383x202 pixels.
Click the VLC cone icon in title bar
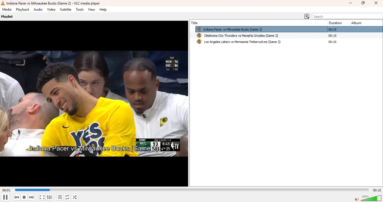[x=3, y=3]
